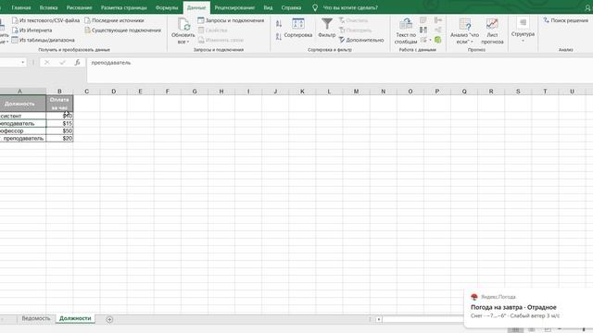This screenshot has width=593, height=333.
Task: Click the Remove Duplicates icon
Action: [x=423, y=30]
